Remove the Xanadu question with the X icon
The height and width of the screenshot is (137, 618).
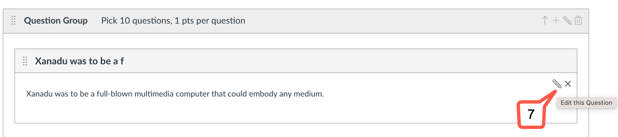pos(568,83)
